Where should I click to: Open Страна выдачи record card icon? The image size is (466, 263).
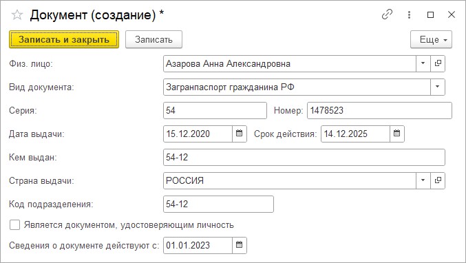tap(438, 180)
